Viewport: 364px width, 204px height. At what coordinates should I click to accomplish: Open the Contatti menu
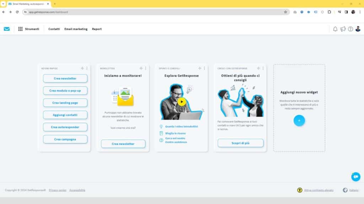[x=54, y=29]
